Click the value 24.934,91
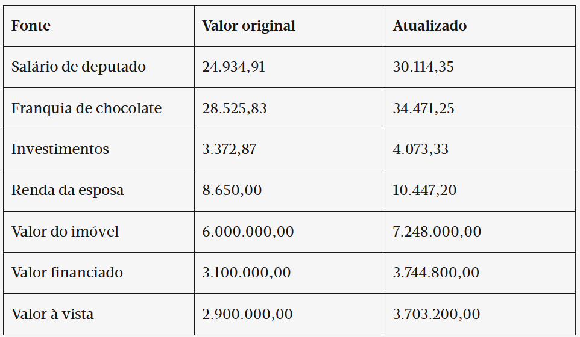This screenshot has height=337, width=580. (234, 67)
